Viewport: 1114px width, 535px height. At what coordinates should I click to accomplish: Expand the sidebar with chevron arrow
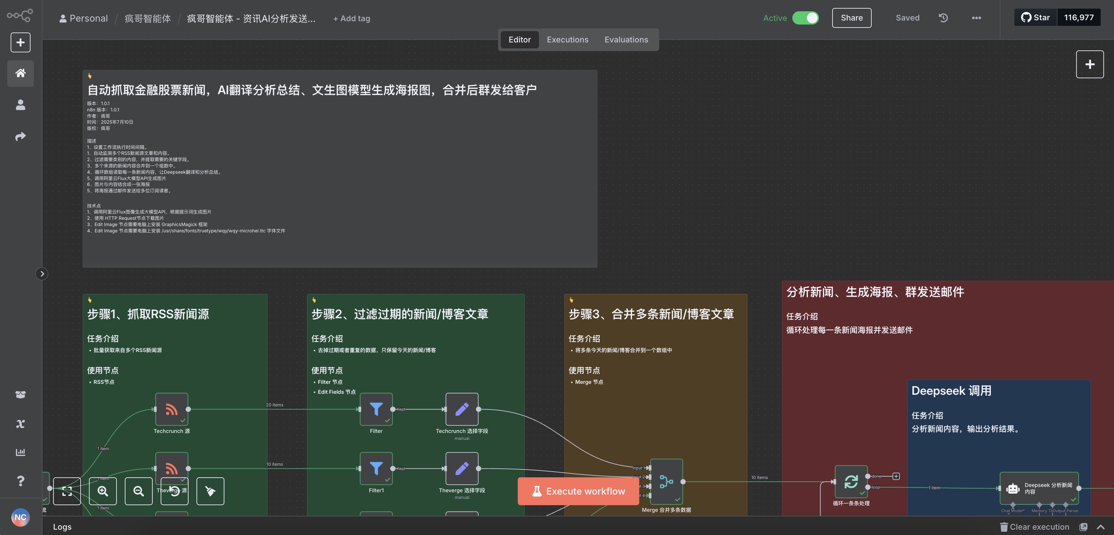(42, 274)
